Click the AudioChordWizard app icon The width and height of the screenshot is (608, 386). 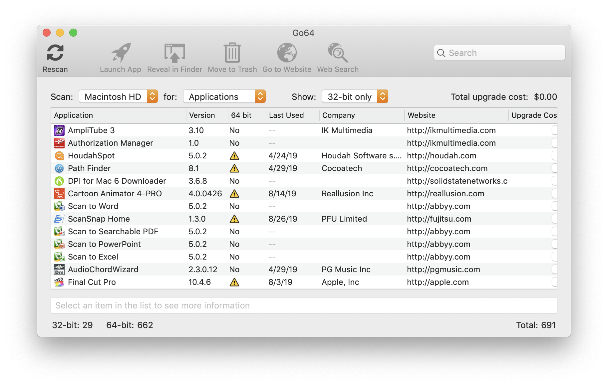click(x=59, y=270)
